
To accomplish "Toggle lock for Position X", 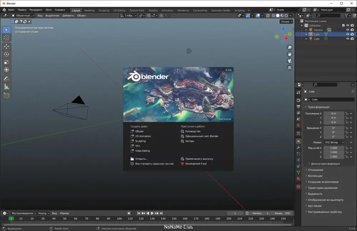I will click(x=347, y=113).
